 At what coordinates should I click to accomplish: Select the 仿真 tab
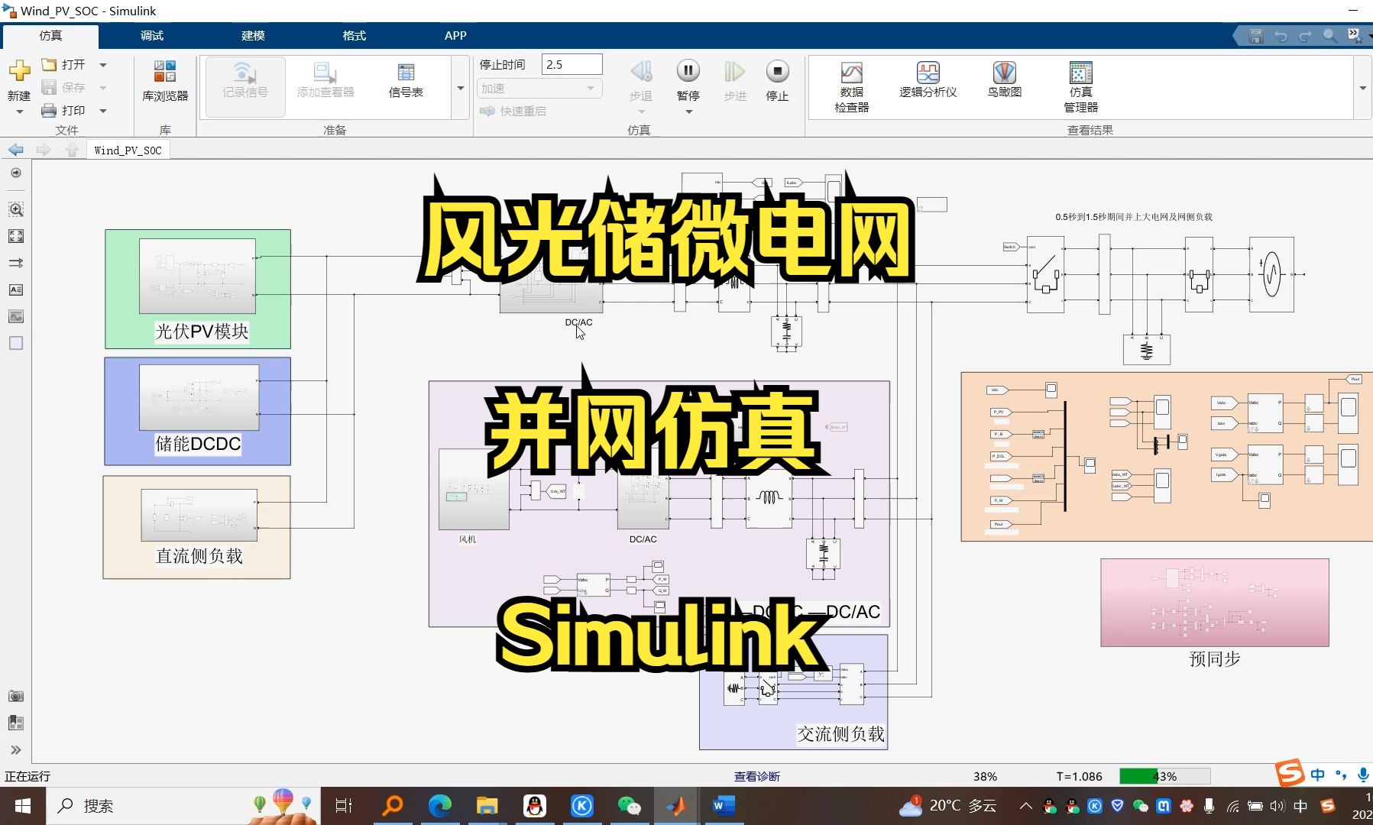(x=50, y=35)
